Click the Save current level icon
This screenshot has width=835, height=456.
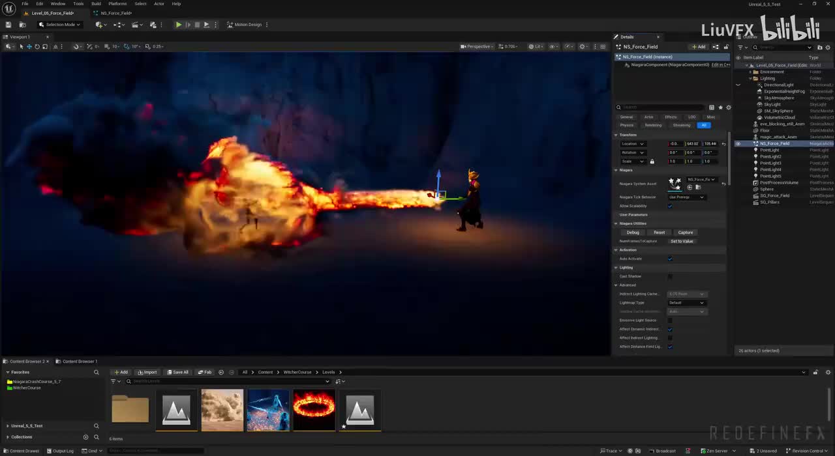click(x=8, y=25)
